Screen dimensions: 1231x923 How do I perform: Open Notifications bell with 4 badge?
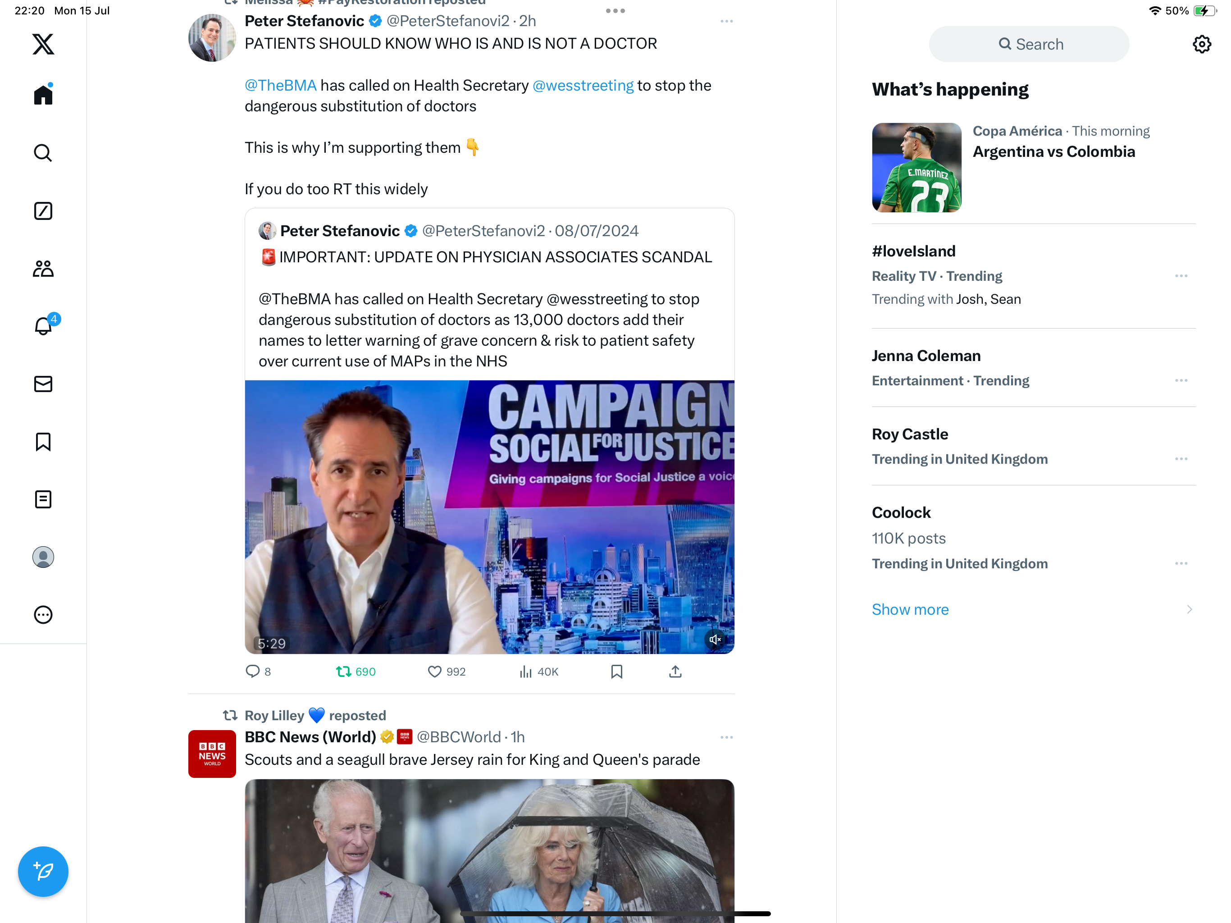43,326
